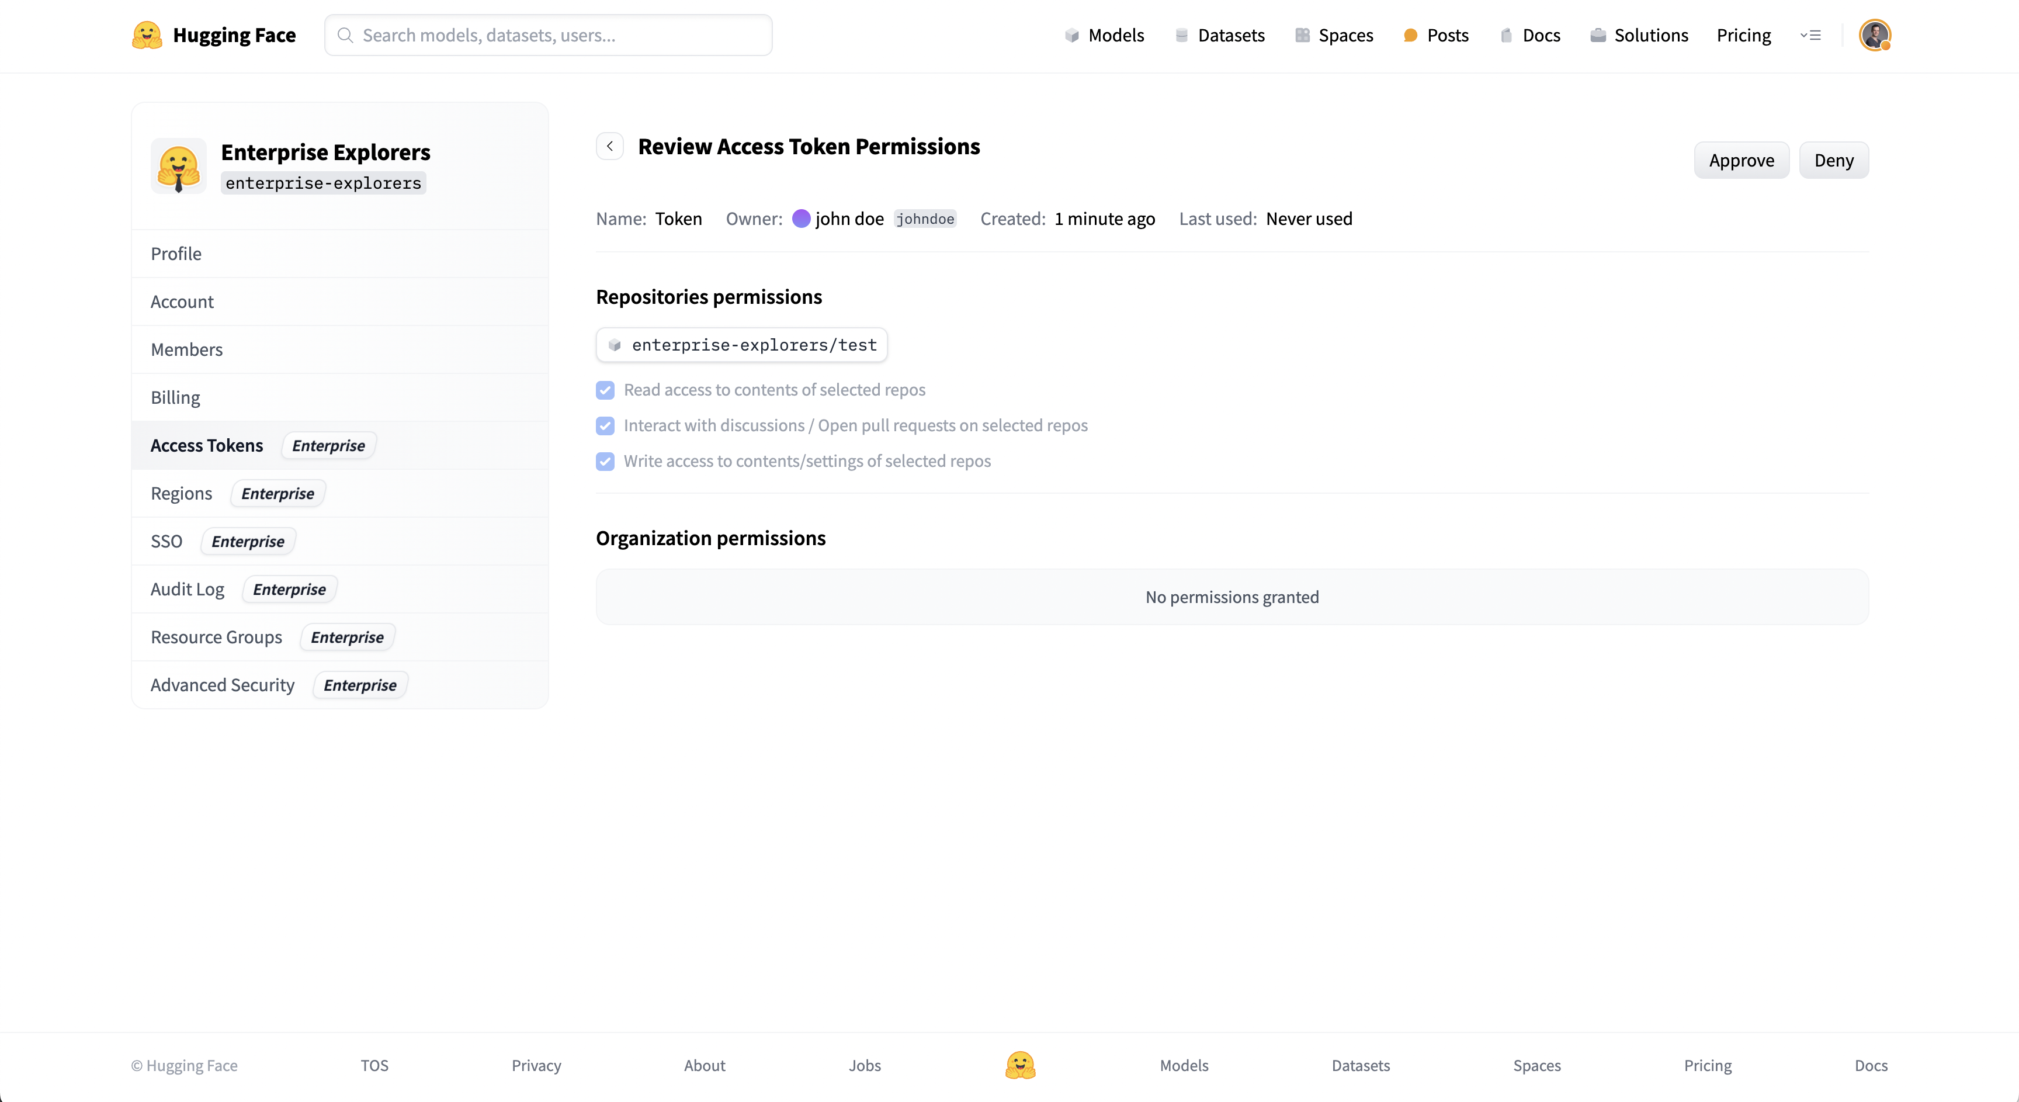Viewport: 2019px width, 1102px height.
Task: Click the footer Hugging Face emoji
Action: (1019, 1065)
